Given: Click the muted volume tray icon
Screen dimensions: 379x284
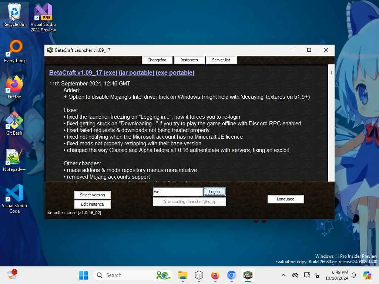Looking at the screenshot, I should click(317, 275).
